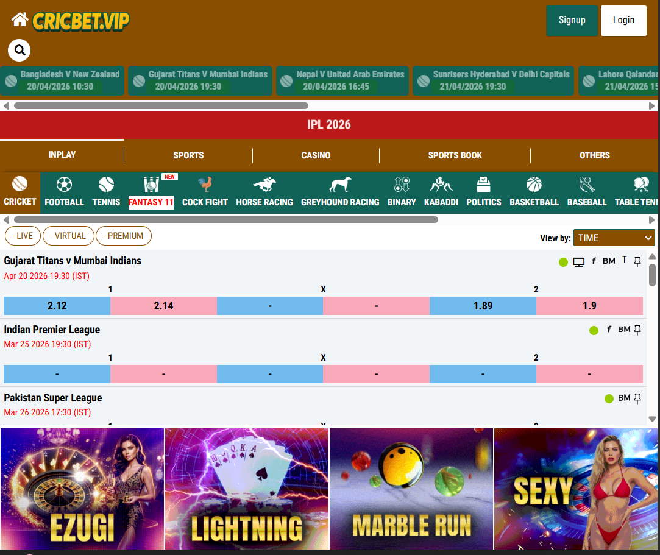The width and height of the screenshot is (660, 555).
Task: Toggle the PREMIUM filter pill
Action: [124, 236]
